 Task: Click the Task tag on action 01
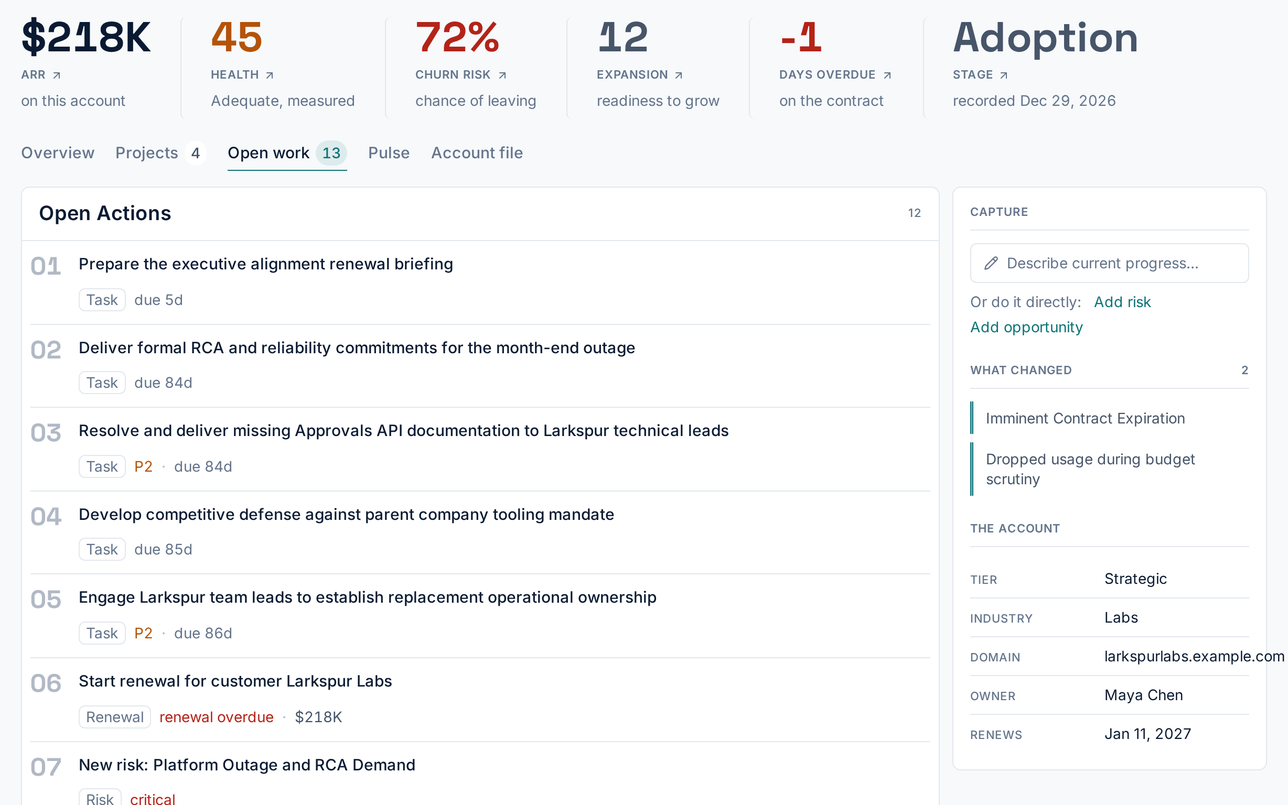102,300
